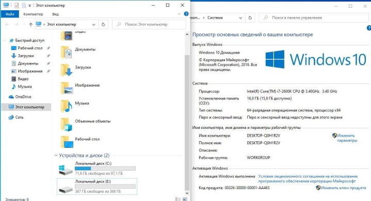The image size is (371, 201).
Task: Open the Загрузки folder icon in main pane
Action: point(66,70)
